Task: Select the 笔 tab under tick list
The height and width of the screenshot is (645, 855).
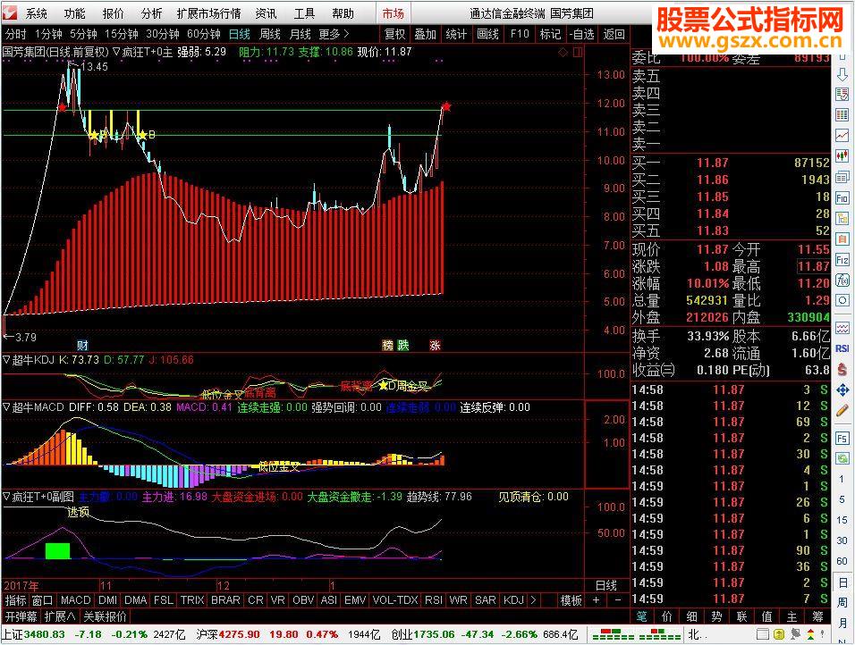Action: point(642,616)
